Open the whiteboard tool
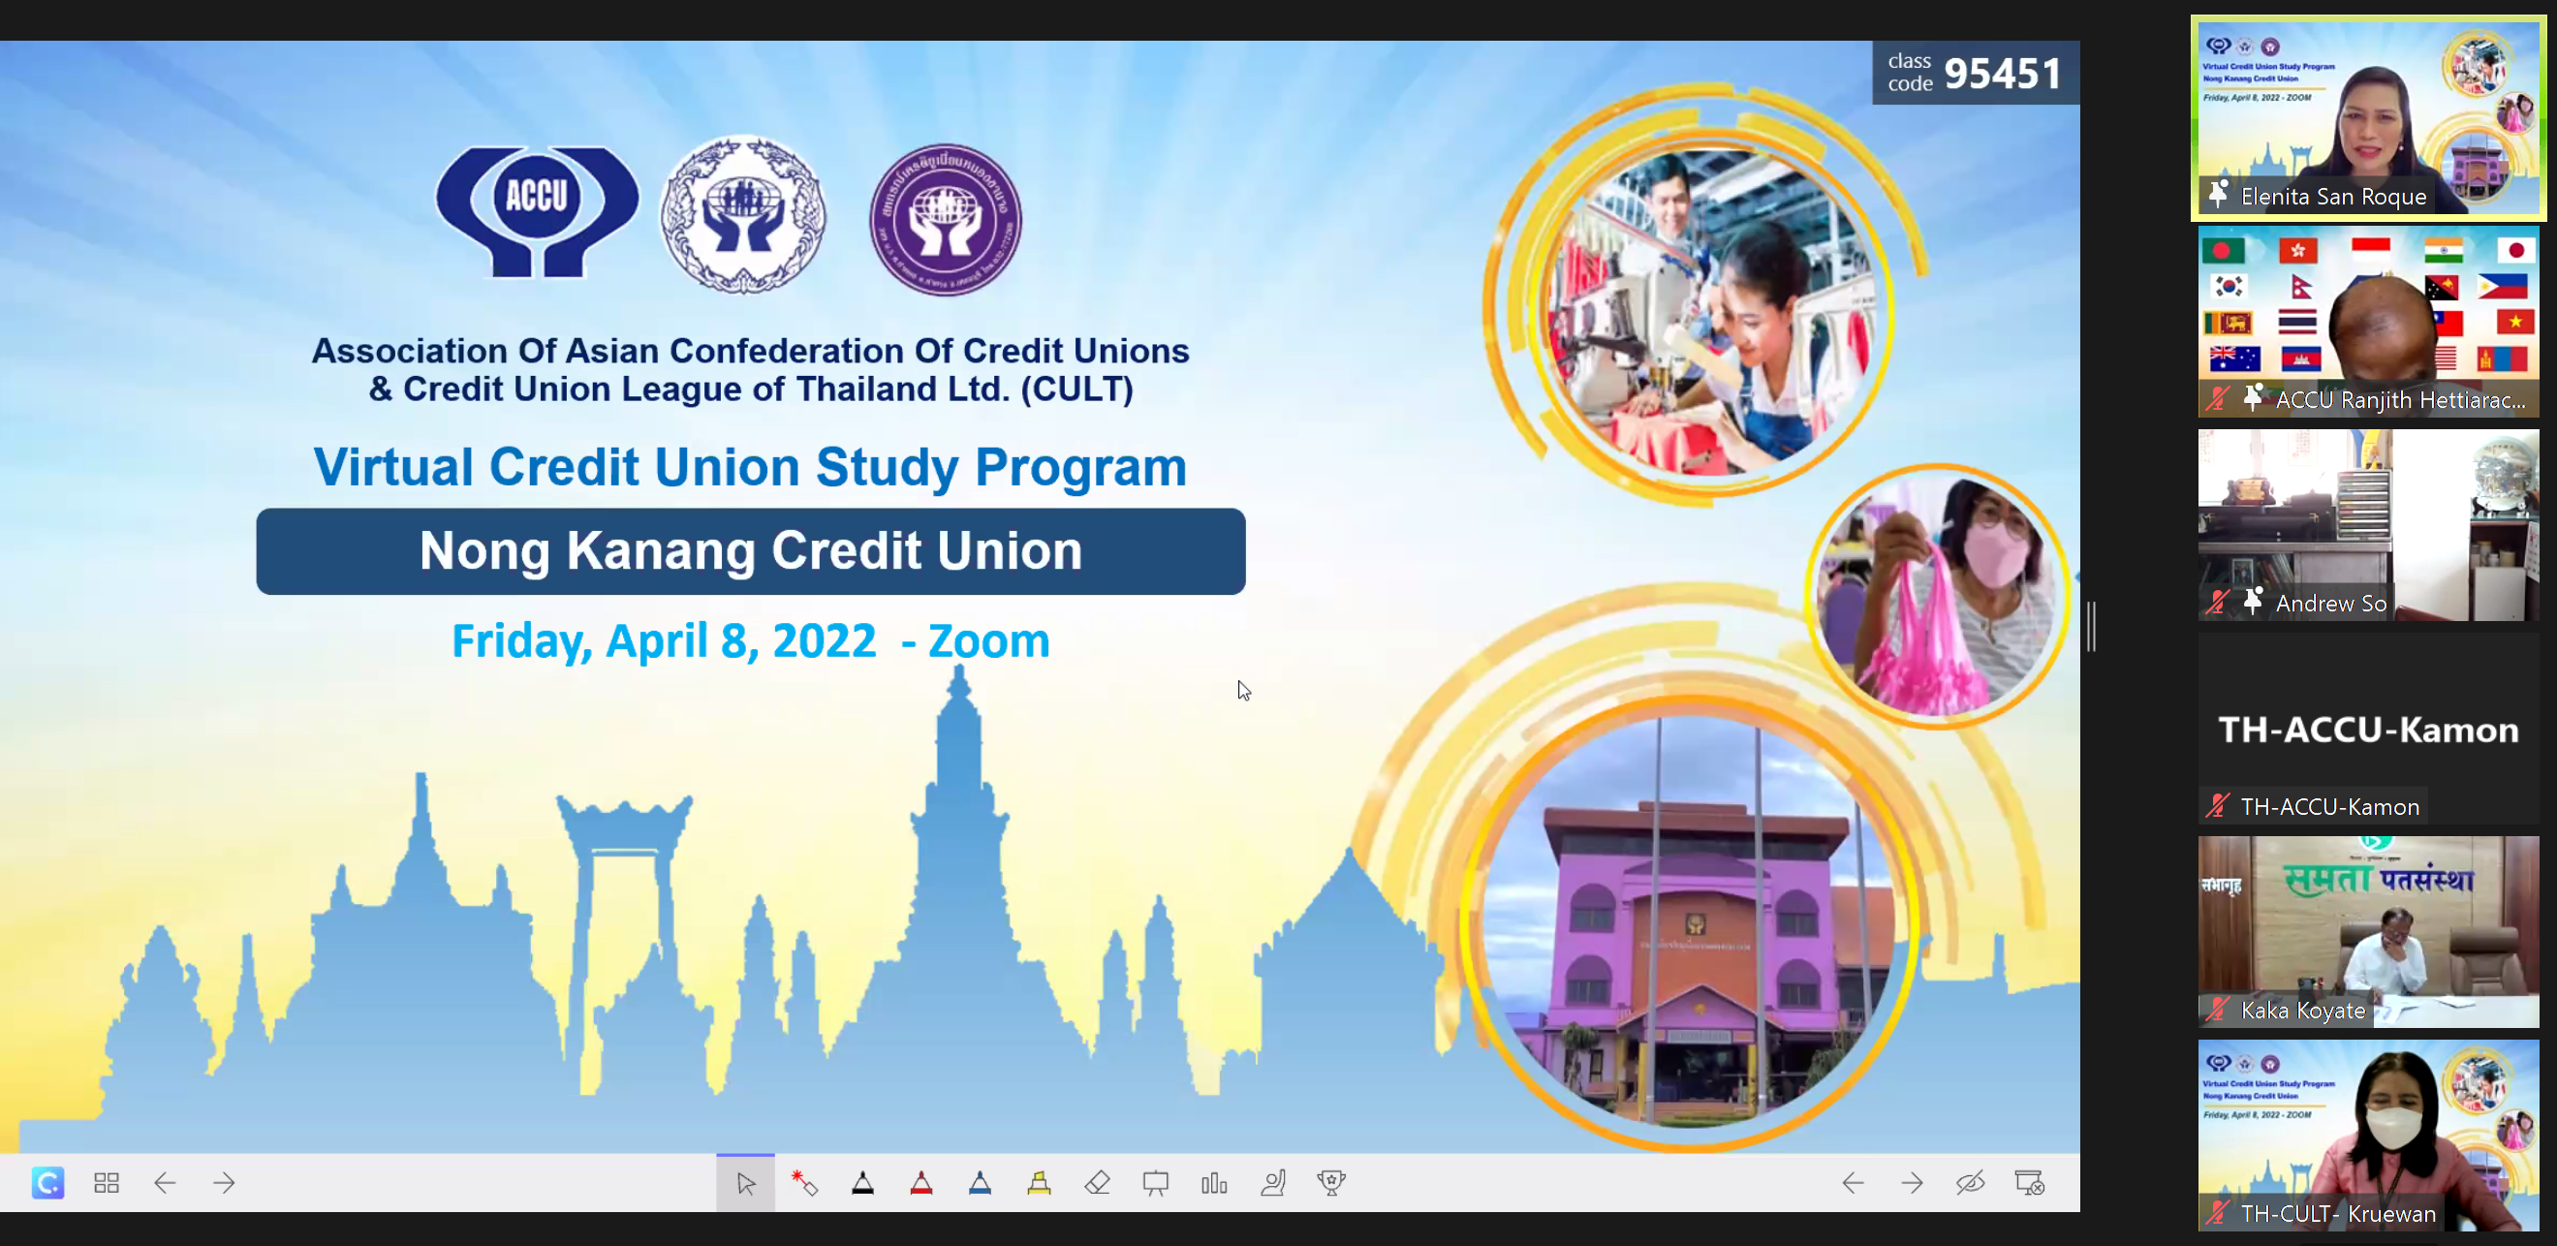2557x1246 pixels. pyautogui.click(x=1155, y=1182)
